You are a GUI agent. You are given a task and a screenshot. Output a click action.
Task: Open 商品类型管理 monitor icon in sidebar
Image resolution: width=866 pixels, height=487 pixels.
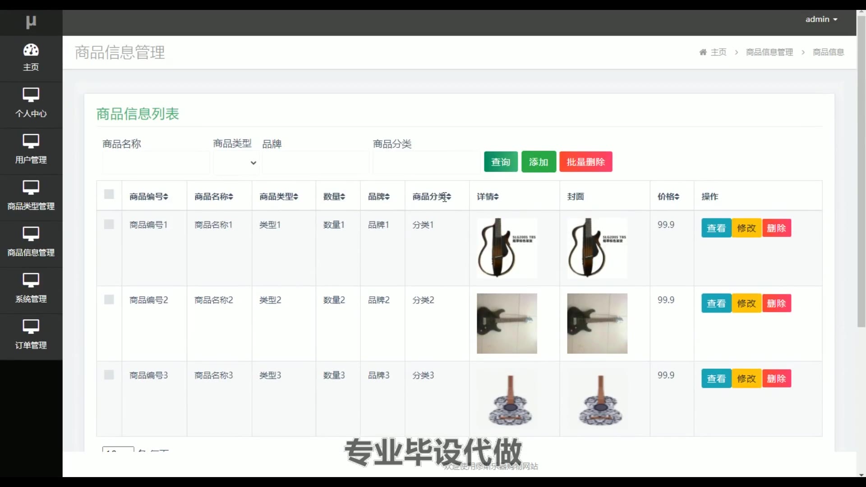click(x=31, y=188)
